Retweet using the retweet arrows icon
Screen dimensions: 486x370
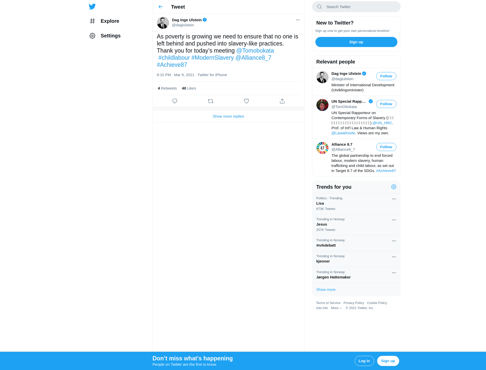[211, 101]
